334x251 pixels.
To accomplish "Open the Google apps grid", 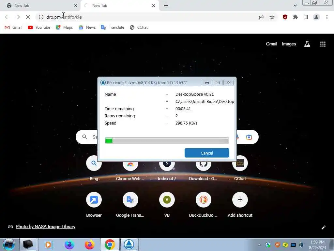I will tap(323, 44).
